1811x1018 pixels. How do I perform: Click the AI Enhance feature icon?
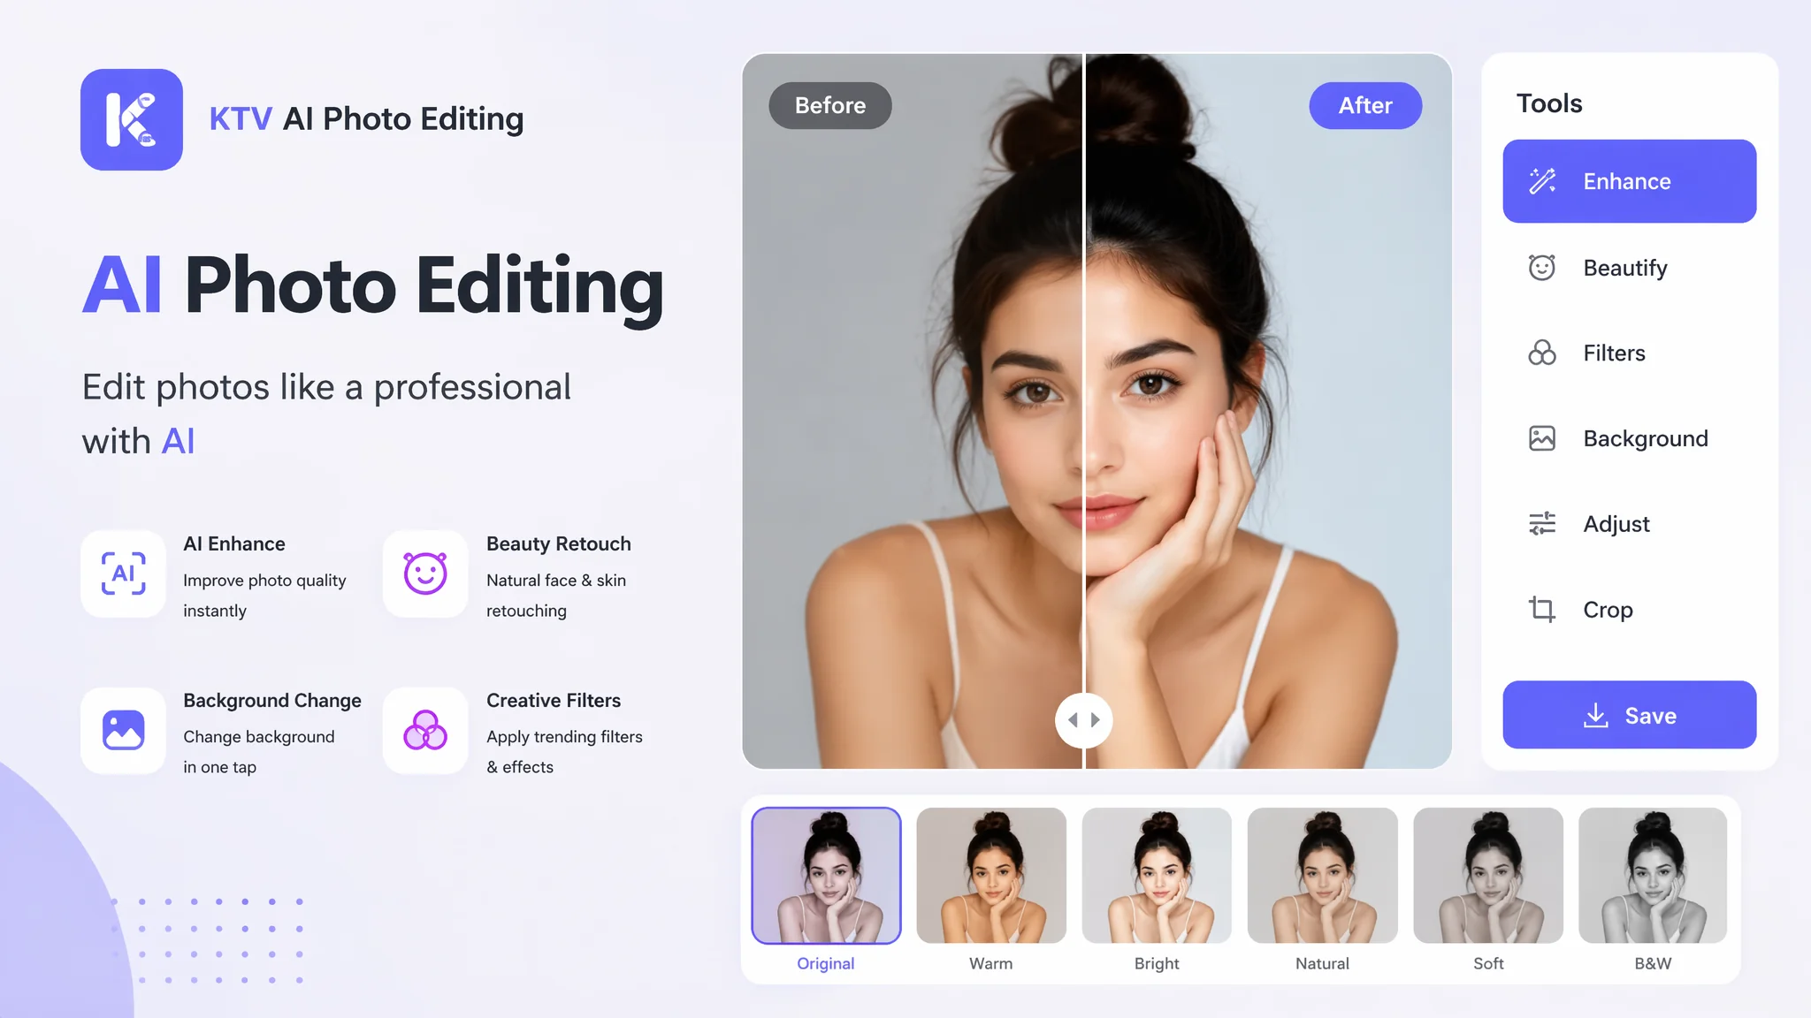click(x=123, y=574)
